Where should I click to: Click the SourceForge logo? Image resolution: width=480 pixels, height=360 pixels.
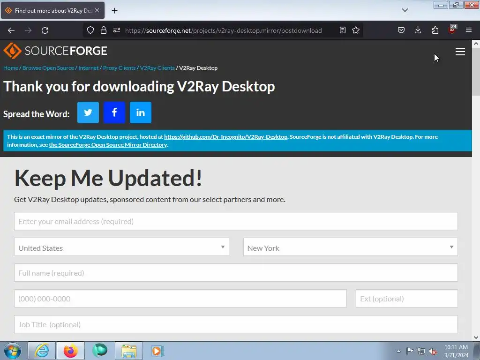[x=55, y=51]
